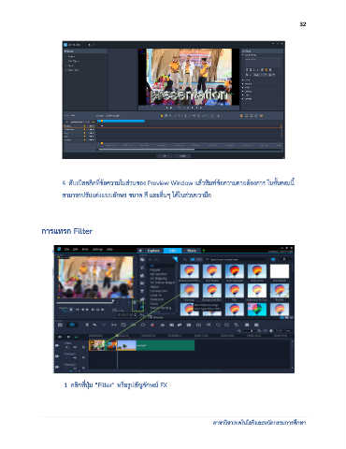The image size is (346, 449).
Task: Open the Share tab
Action: click(x=192, y=251)
